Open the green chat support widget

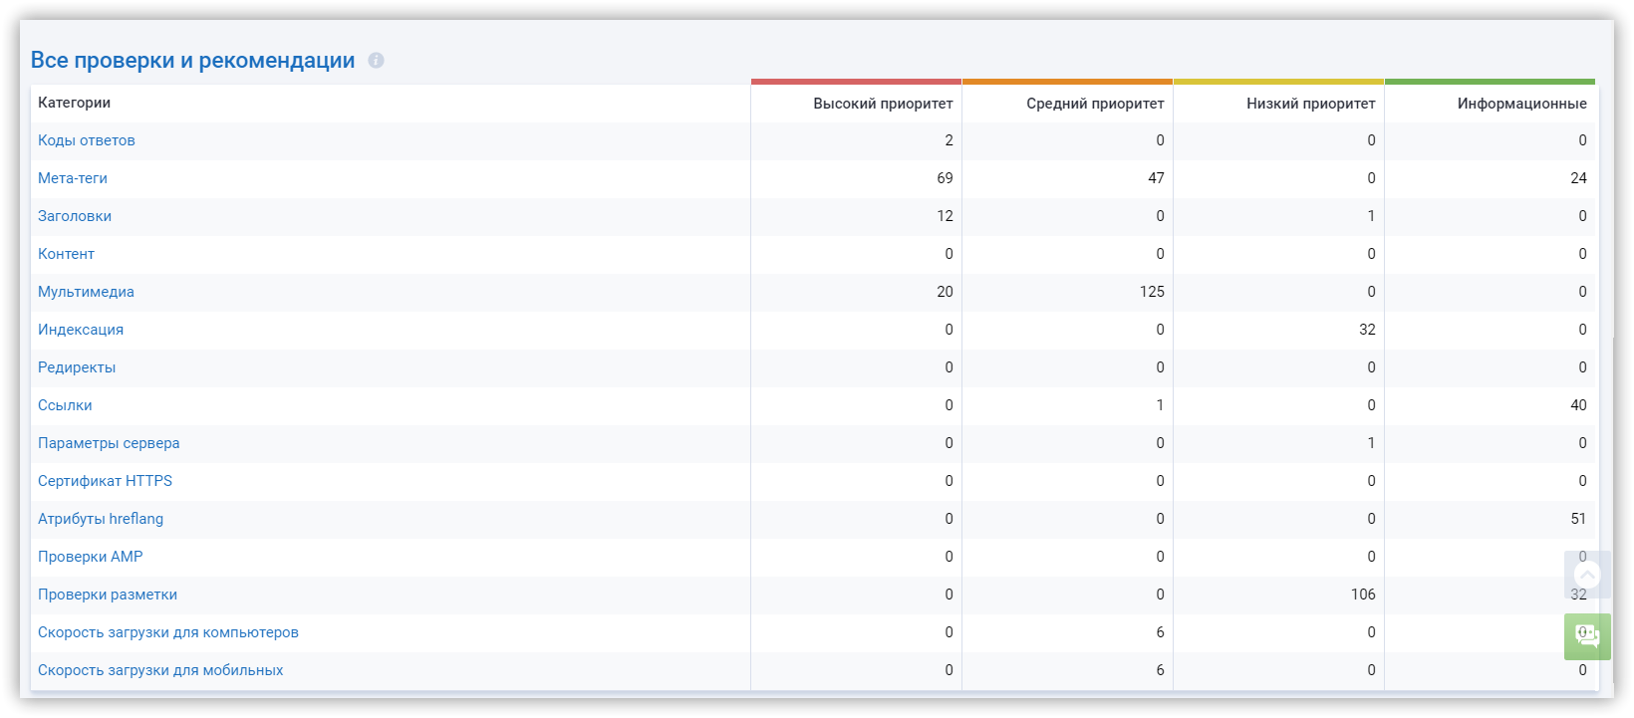pyautogui.click(x=1587, y=636)
